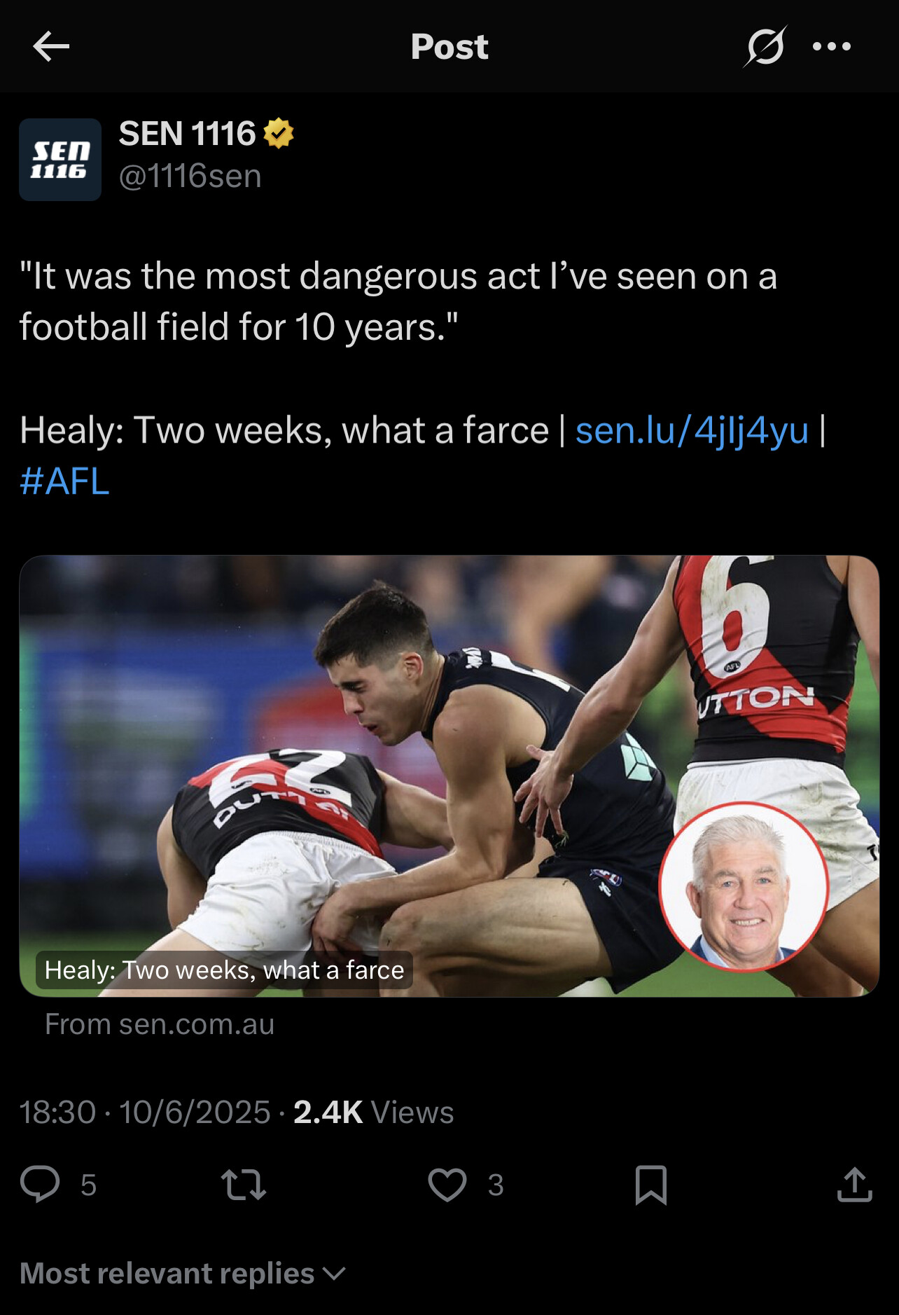
Task: View the 2.4K Views count
Action: 373,1112
